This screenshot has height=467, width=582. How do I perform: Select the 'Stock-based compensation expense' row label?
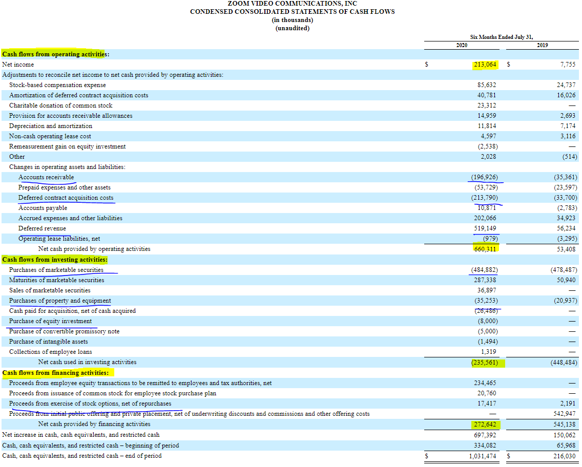(57, 85)
